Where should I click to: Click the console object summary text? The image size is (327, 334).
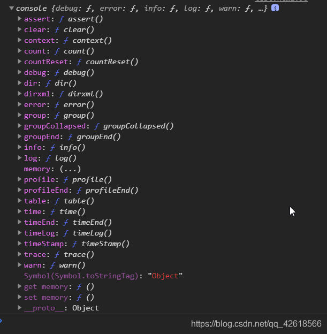(x=141, y=9)
